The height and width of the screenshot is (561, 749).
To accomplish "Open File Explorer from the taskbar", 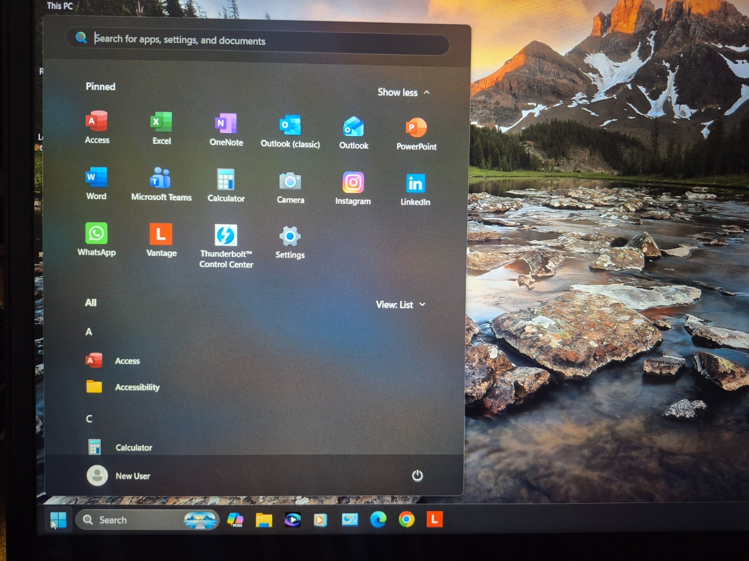I will coord(264,520).
